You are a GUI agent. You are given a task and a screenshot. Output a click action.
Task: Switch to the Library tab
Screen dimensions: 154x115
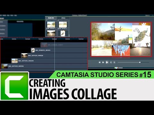pos(63,18)
